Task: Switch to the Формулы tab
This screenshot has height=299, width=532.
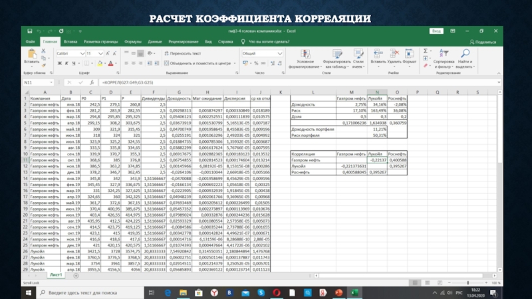Action: tap(132, 42)
